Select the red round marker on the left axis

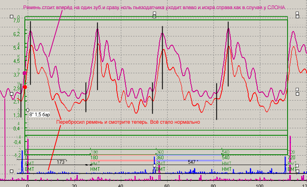(x=25, y=87)
